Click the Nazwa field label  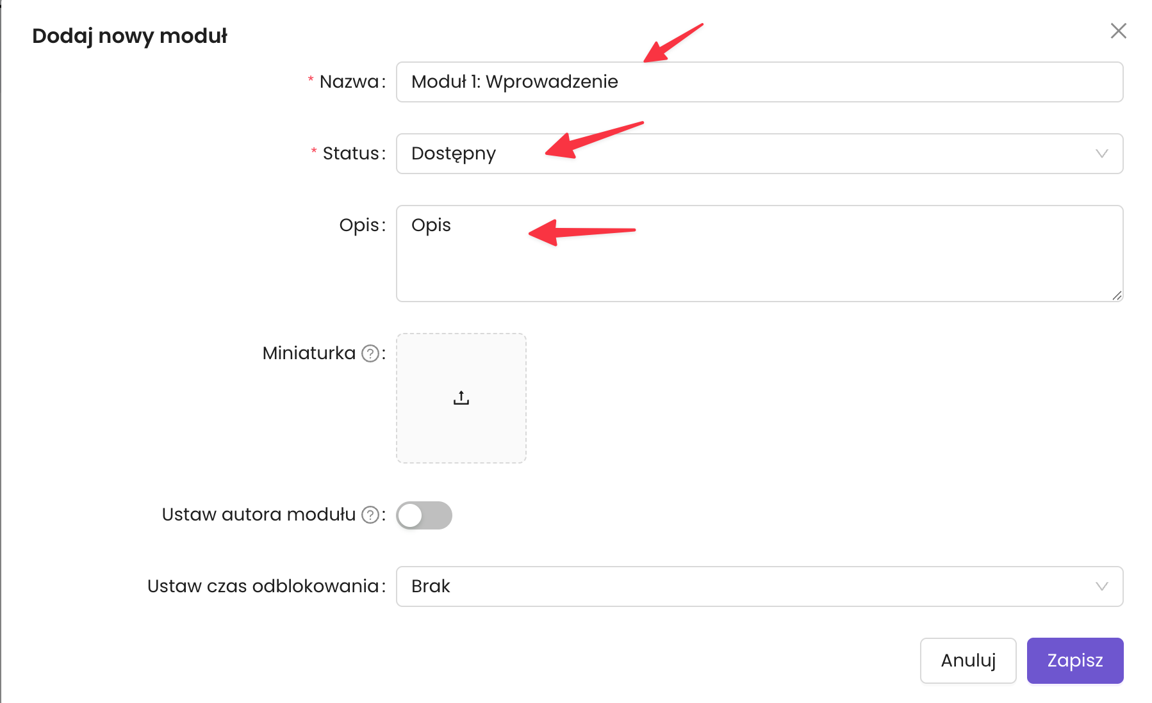pos(349,82)
